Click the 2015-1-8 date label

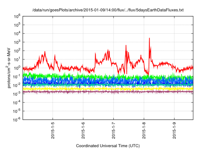coord(144,130)
